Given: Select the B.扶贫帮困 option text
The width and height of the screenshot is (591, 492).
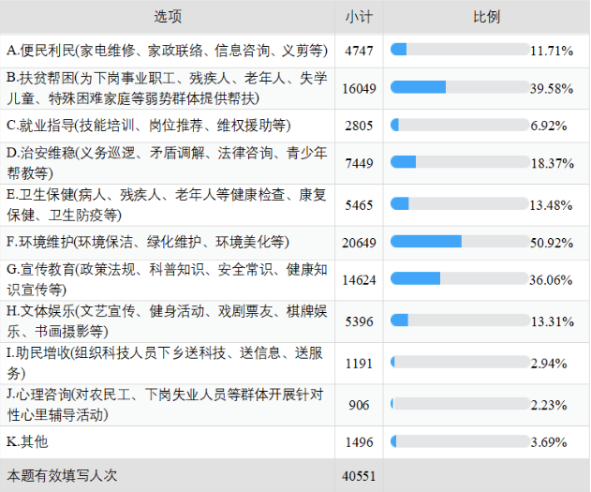Looking at the screenshot, I should click(167, 88).
